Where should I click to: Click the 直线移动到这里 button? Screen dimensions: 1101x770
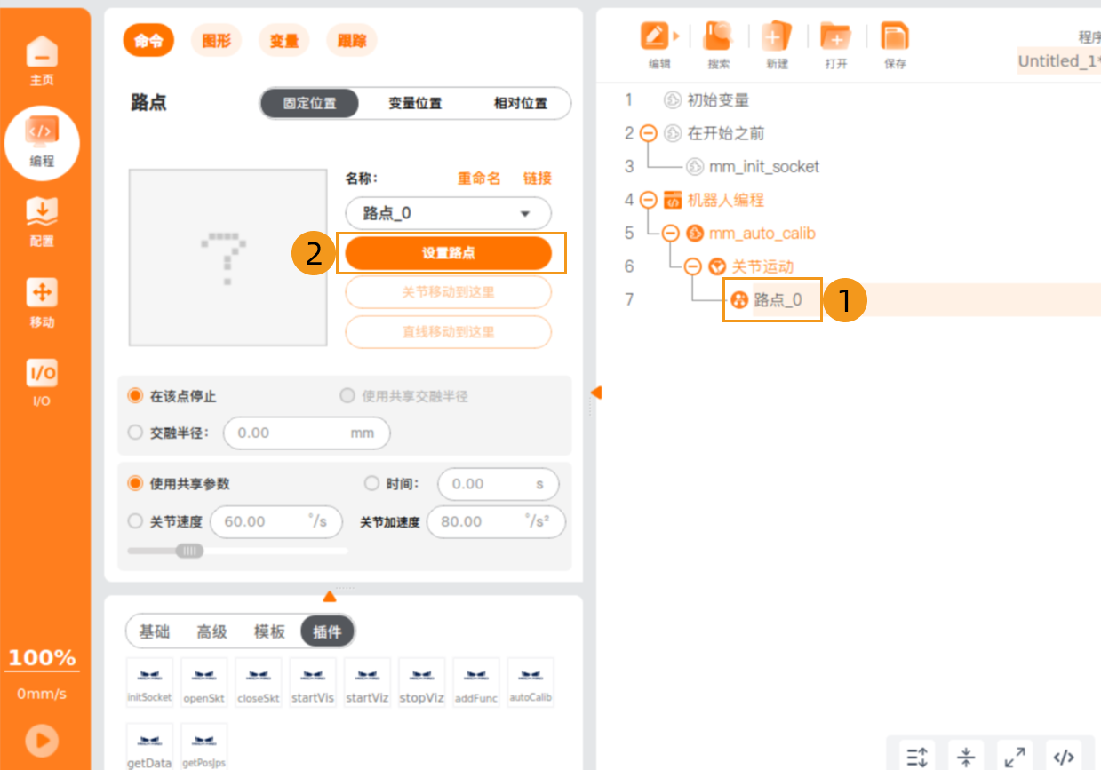click(x=448, y=331)
